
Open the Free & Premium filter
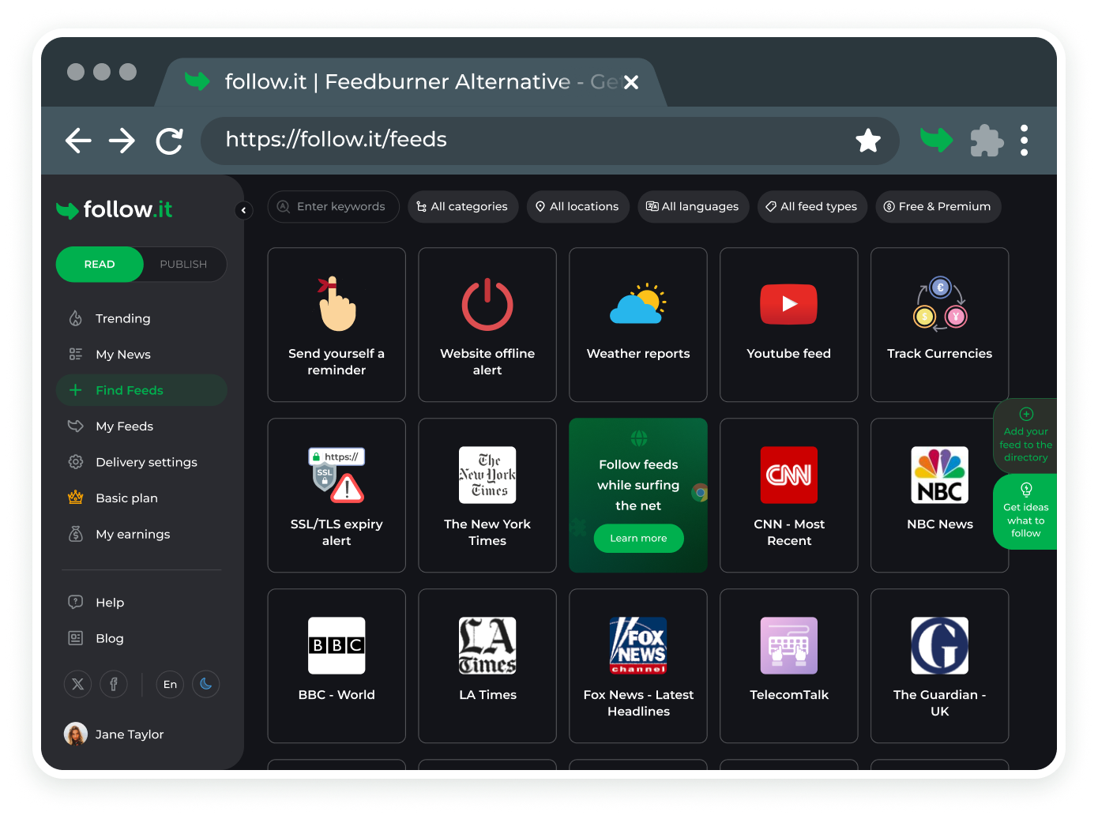[x=938, y=207]
